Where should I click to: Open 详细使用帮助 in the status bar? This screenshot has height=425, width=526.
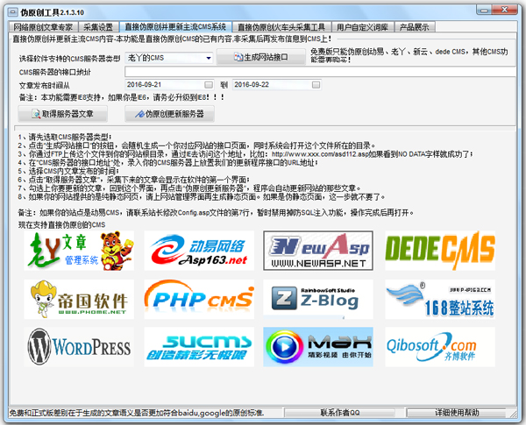point(456,413)
